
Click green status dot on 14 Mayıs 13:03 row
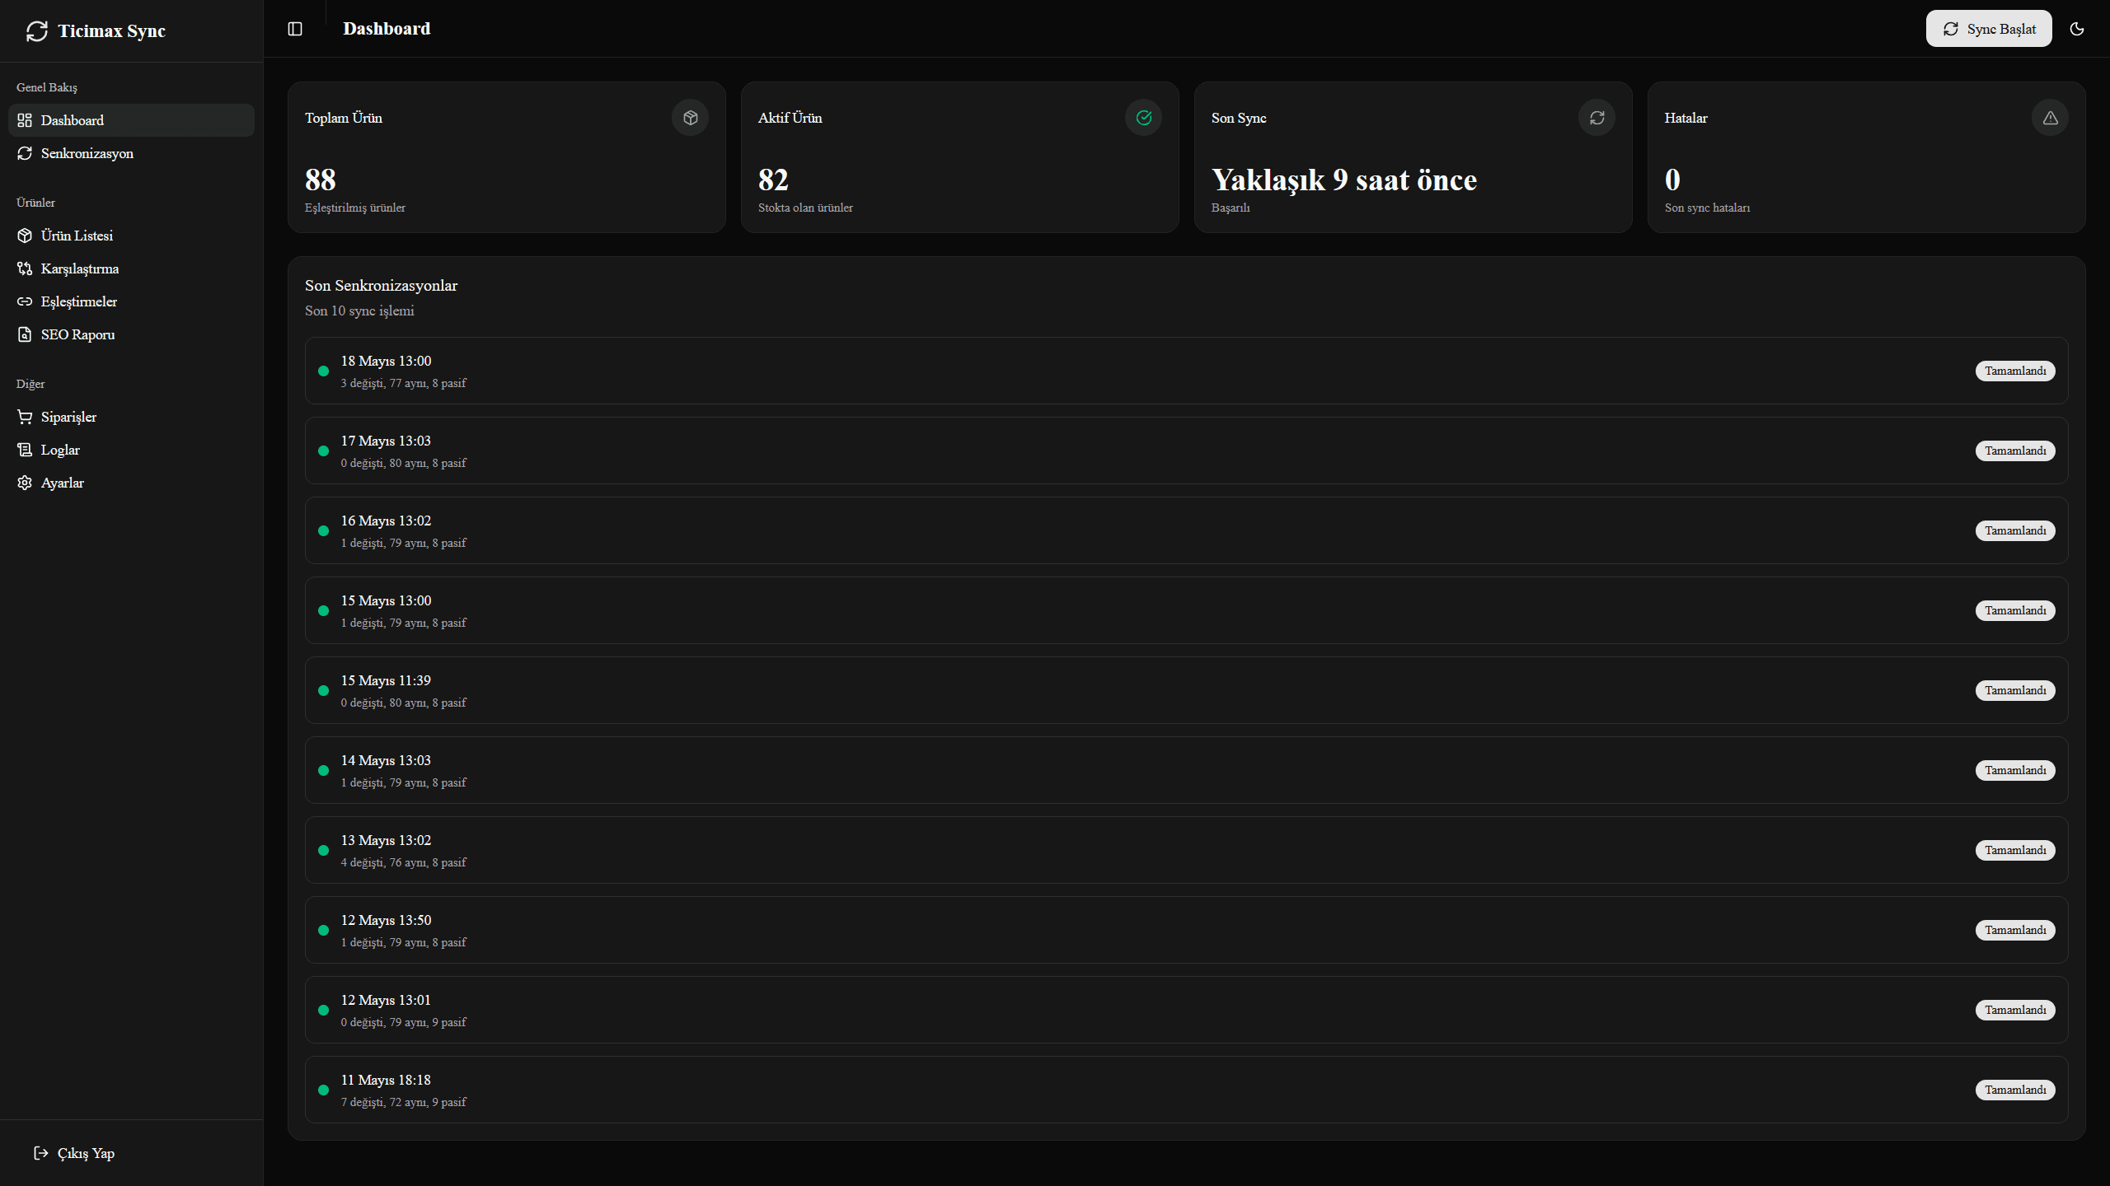tap(324, 771)
